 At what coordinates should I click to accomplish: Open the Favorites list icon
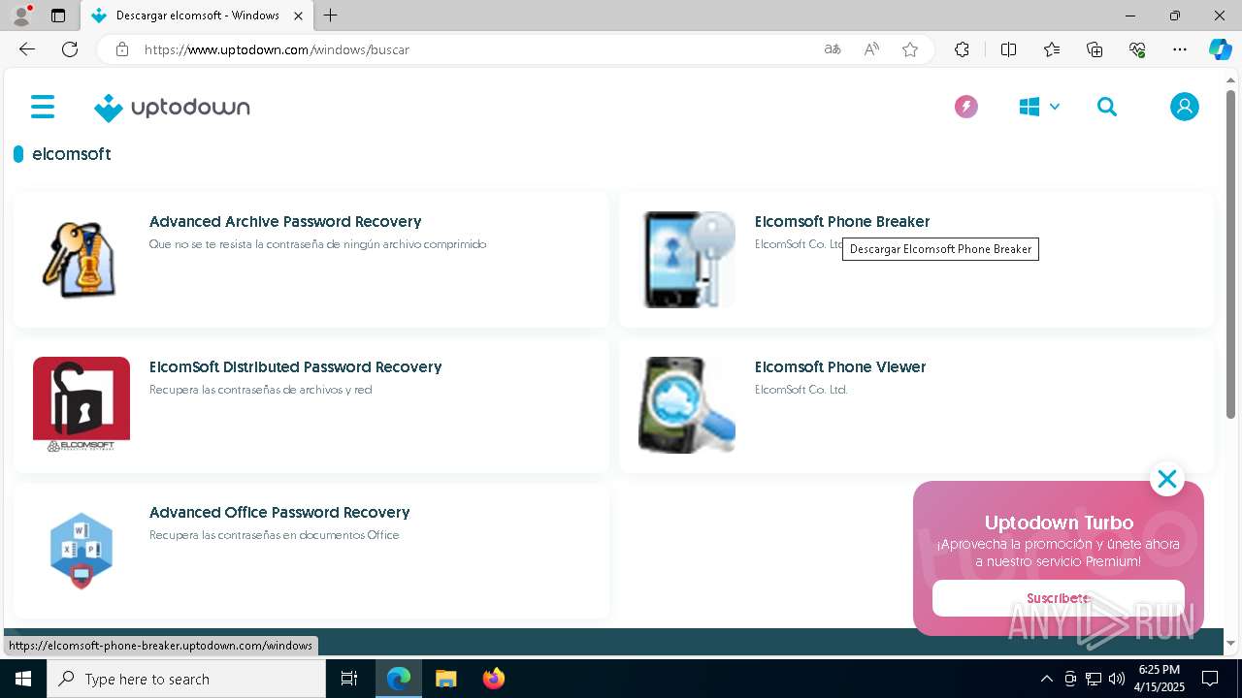1052,49
